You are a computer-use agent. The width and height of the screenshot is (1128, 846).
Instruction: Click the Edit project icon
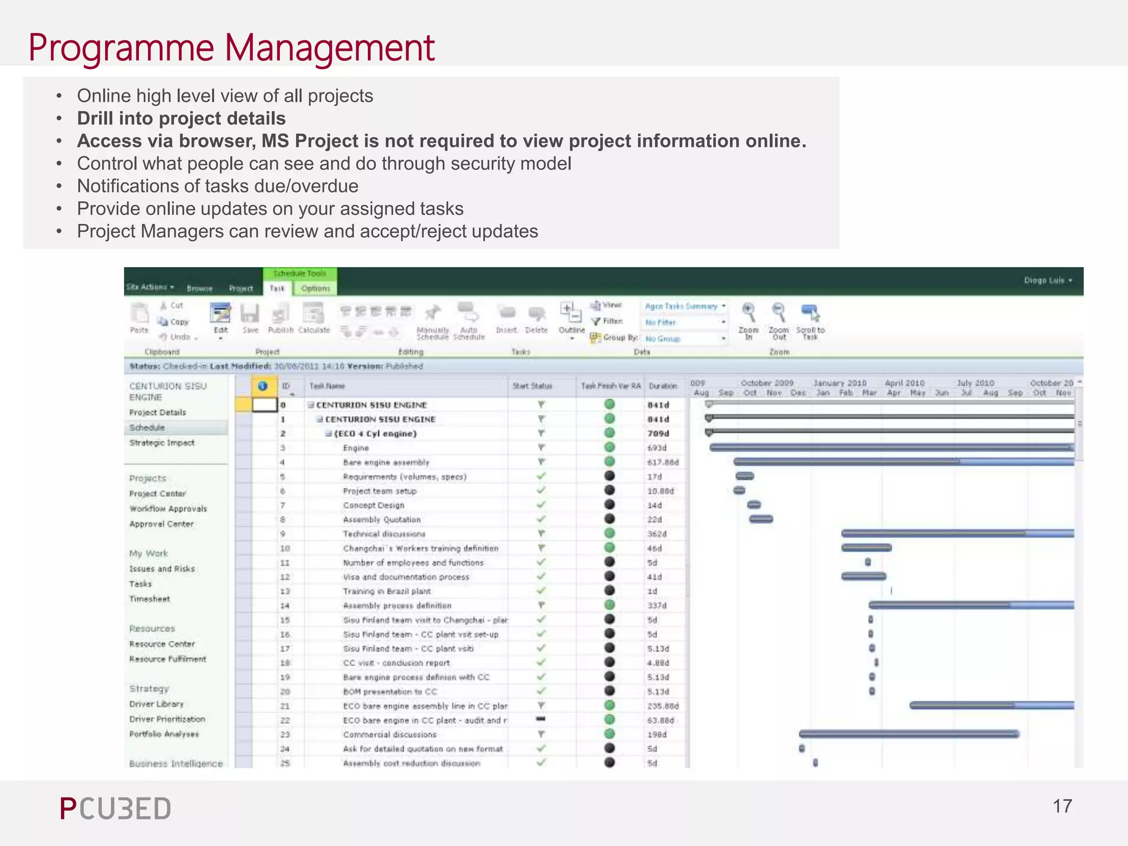220,313
